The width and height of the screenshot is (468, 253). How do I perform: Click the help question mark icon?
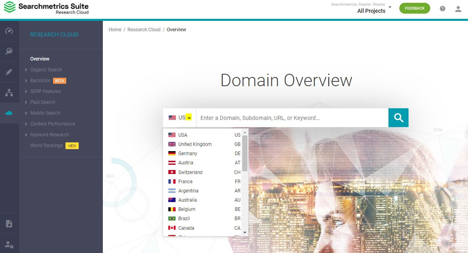pos(442,9)
